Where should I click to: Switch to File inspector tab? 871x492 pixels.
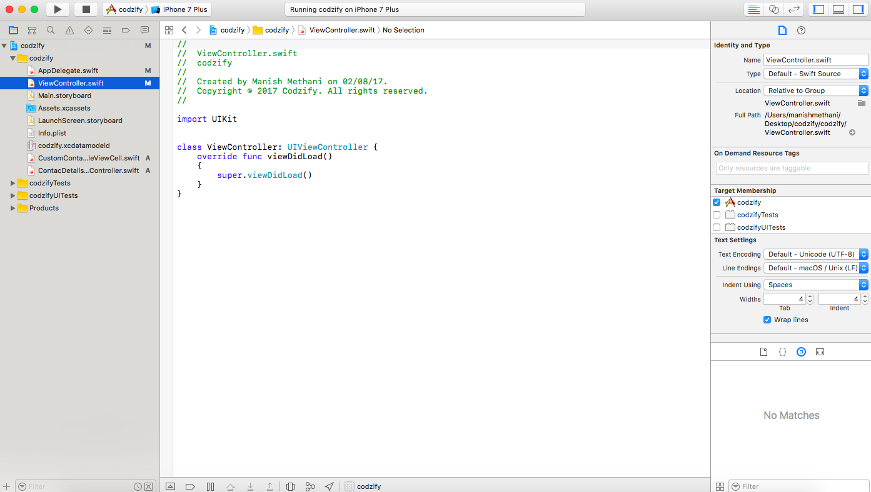point(782,30)
